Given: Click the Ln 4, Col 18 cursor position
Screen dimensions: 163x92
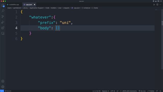Looking at the screenshot, I should 97,91.
